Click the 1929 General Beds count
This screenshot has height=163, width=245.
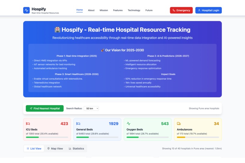click(x=114, y=124)
